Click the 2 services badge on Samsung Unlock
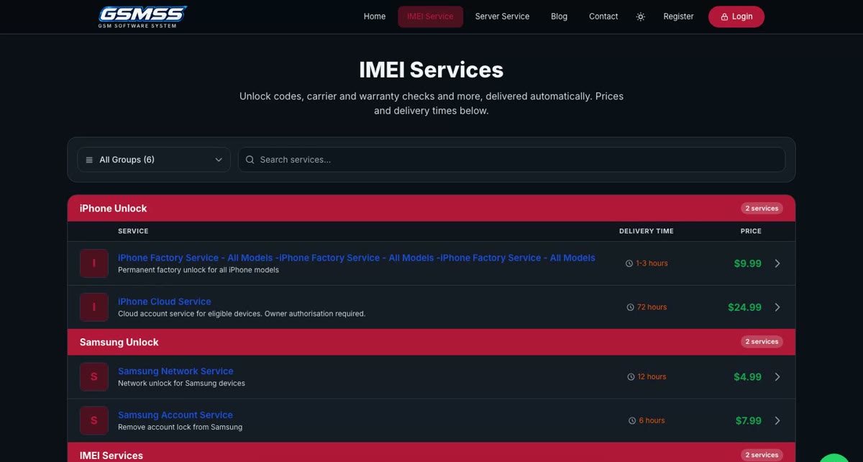 [x=762, y=342]
